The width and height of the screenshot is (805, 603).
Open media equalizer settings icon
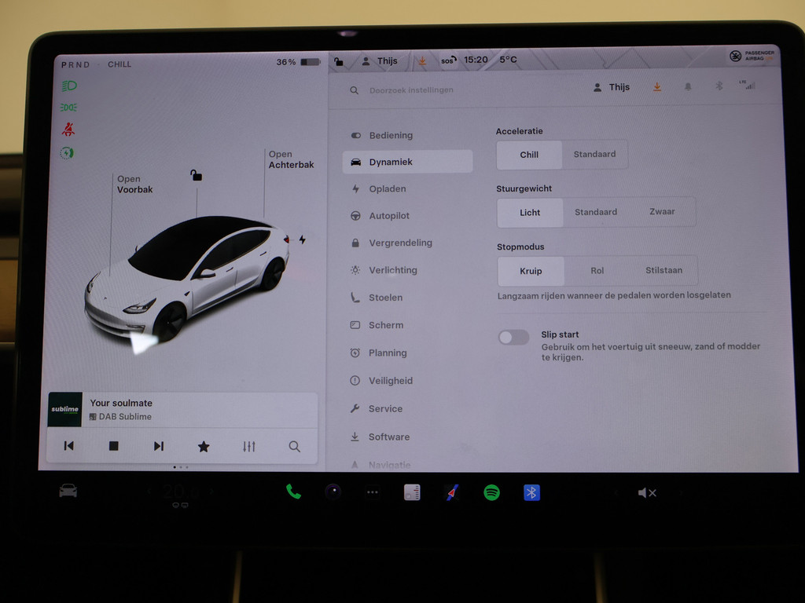pos(249,446)
